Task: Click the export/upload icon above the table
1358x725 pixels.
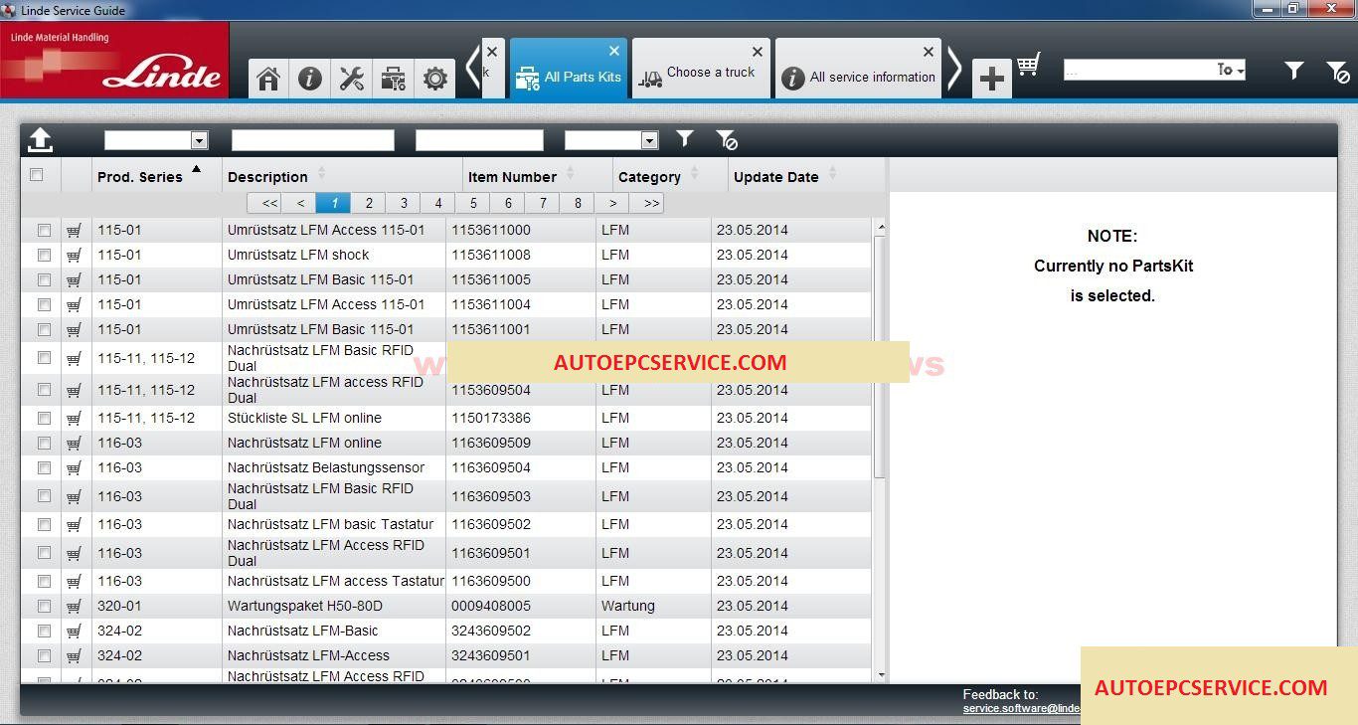Action: (40, 140)
